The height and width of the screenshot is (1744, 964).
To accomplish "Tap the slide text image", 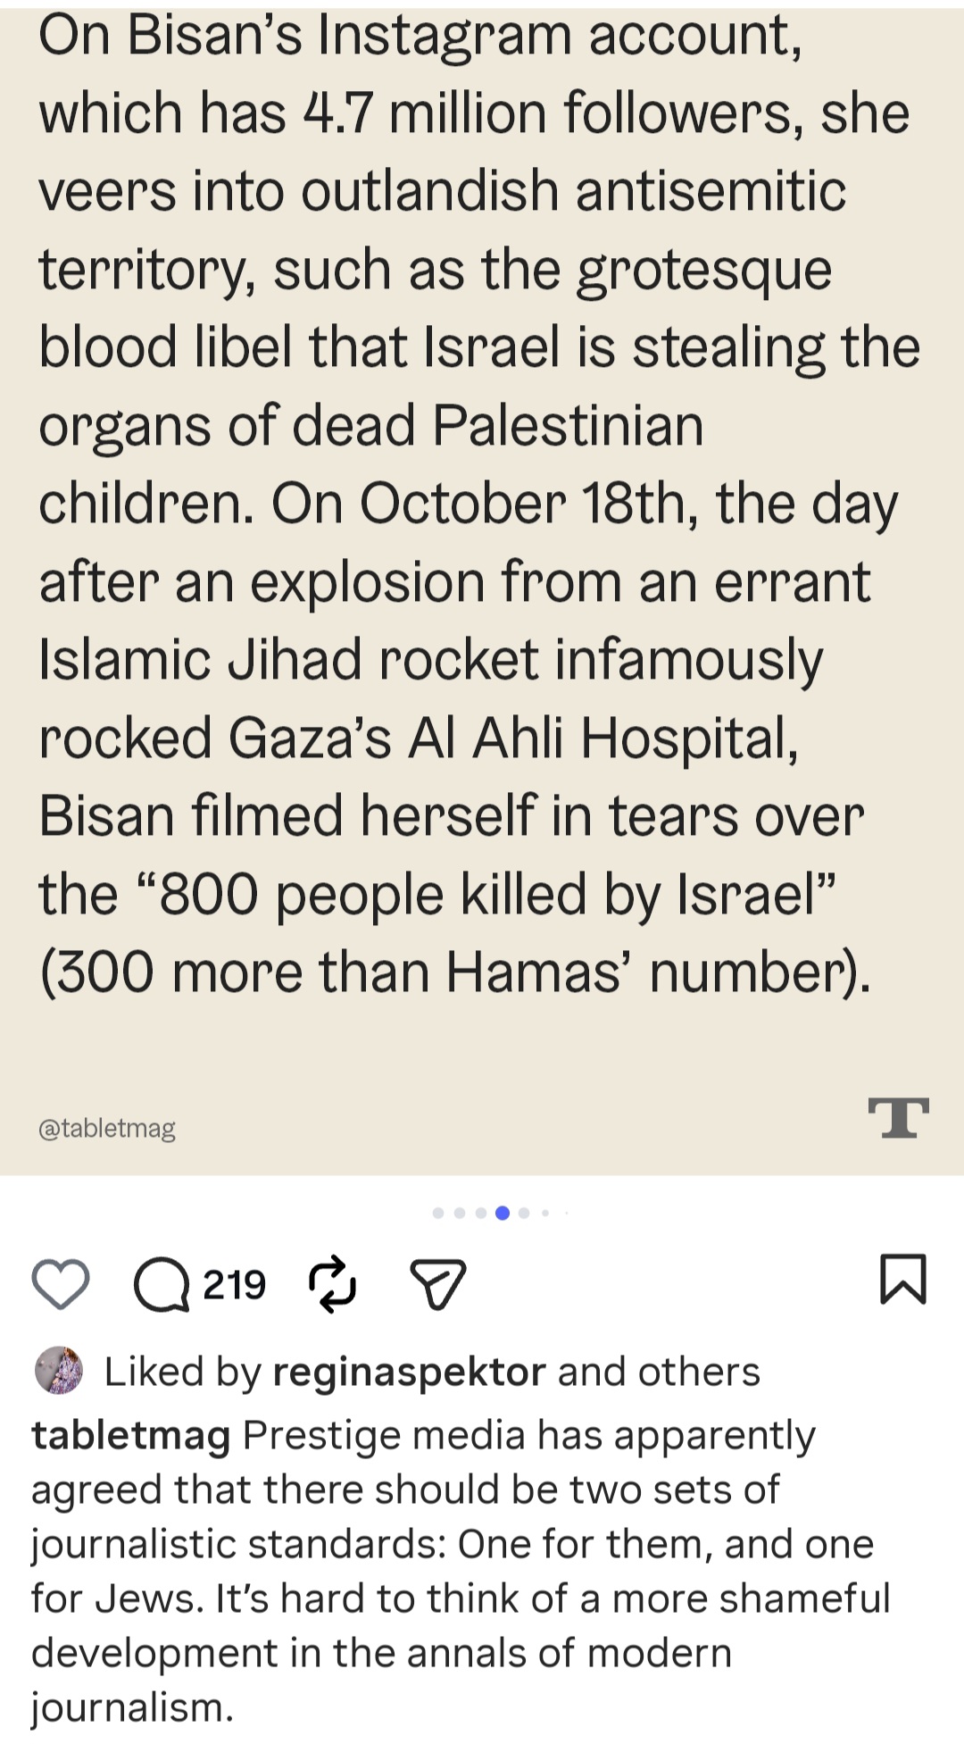I will pyautogui.click(x=482, y=588).
